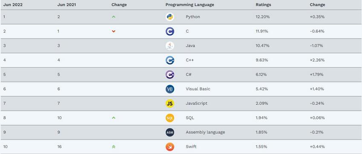This screenshot has width=362, height=154.
Task: Click the Programming Language column header
Action: coord(190,5)
